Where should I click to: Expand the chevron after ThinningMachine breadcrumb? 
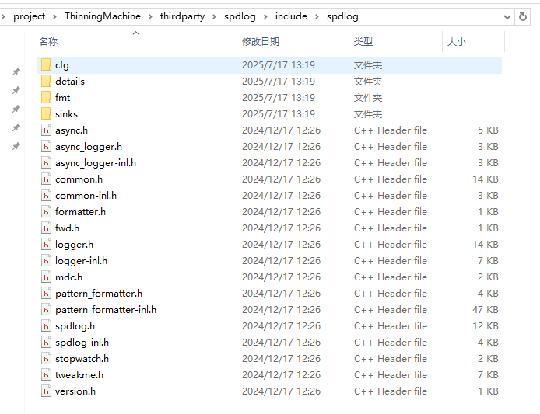(x=150, y=17)
